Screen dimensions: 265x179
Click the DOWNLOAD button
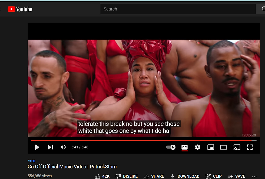point(185,176)
